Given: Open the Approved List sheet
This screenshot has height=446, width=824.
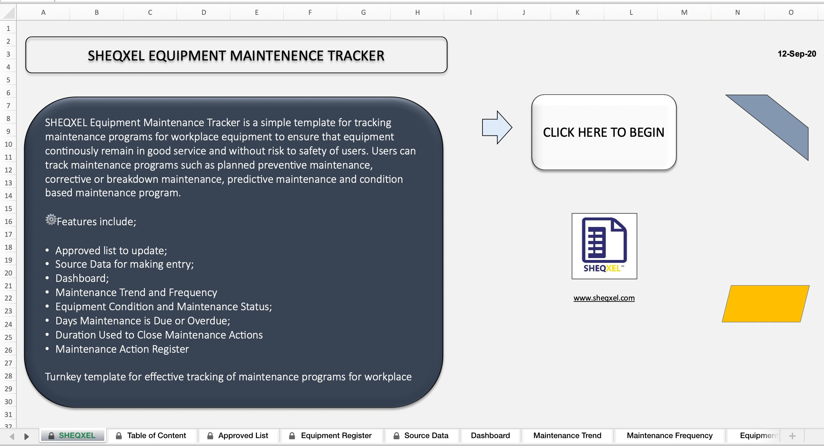Looking at the screenshot, I should (243, 435).
